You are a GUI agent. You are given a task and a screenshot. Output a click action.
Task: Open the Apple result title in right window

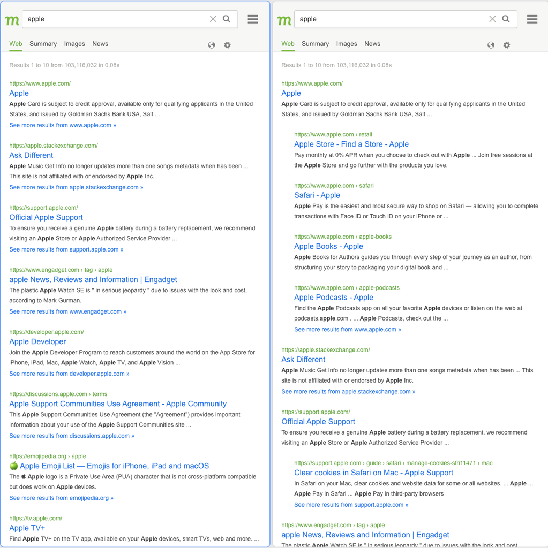pyautogui.click(x=291, y=93)
